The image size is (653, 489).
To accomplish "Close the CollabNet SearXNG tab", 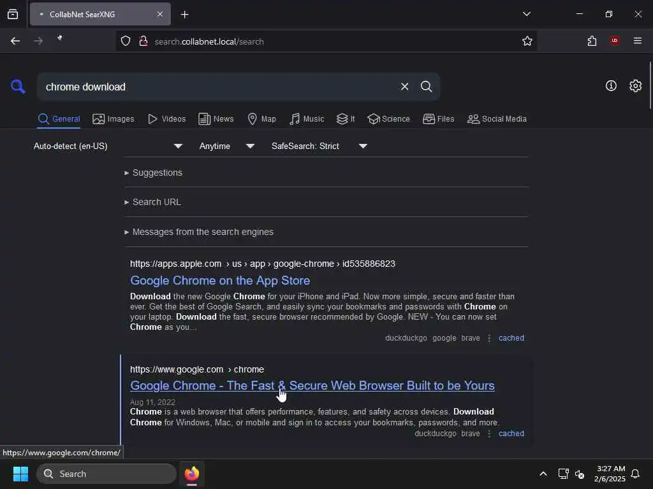I will click(160, 14).
